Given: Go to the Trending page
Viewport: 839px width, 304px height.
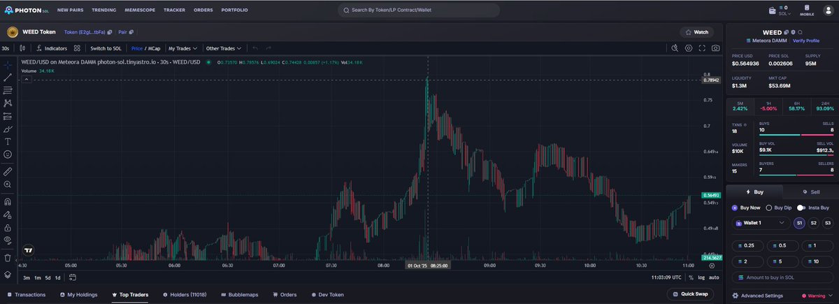Looking at the screenshot, I should pos(104,10).
